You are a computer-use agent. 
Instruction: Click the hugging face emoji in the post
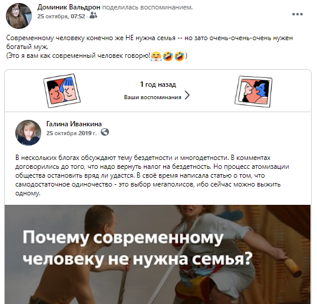[156, 56]
